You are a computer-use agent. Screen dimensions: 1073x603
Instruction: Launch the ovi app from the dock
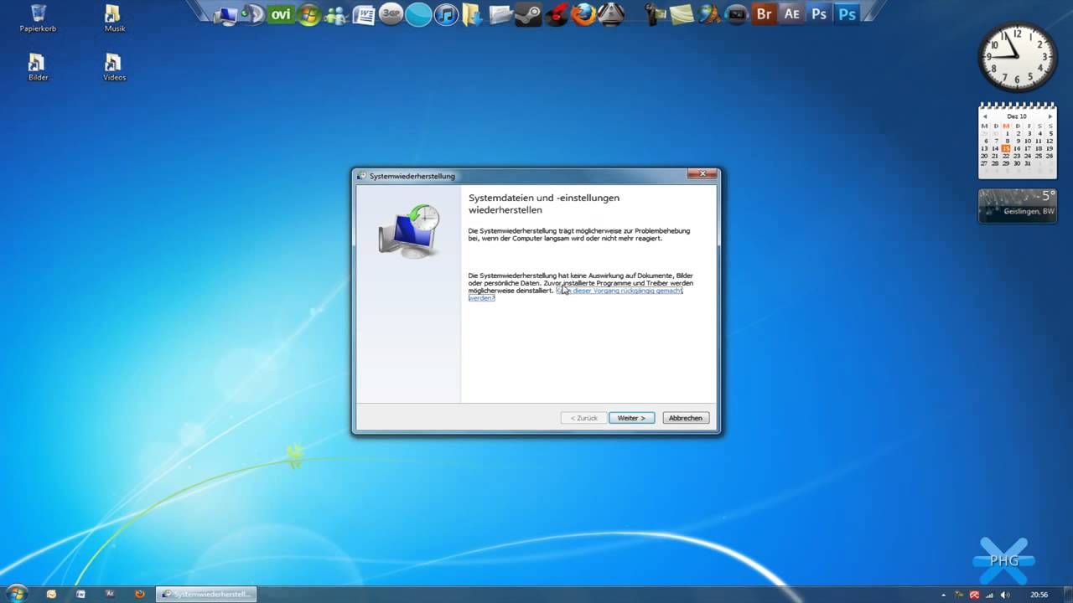280,14
